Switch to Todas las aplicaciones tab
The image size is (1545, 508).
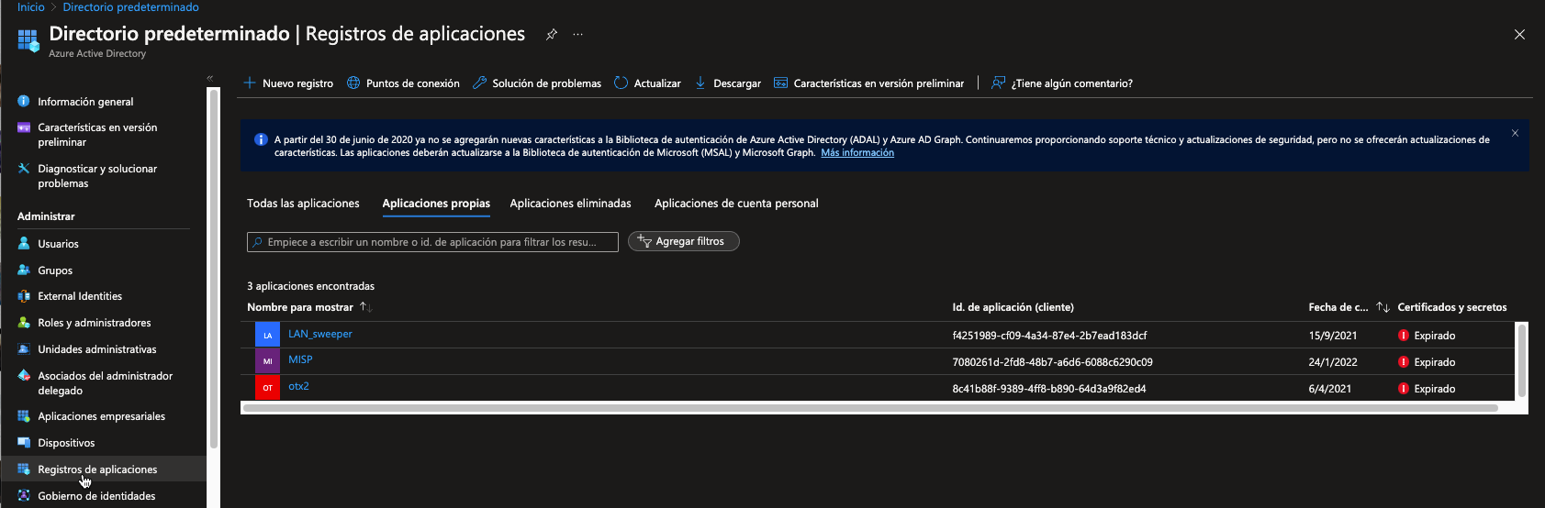click(x=303, y=204)
